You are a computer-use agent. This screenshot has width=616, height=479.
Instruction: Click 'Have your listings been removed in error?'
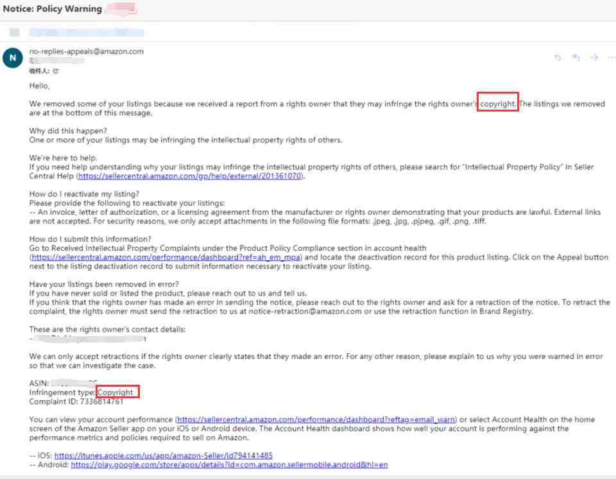pos(104,284)
